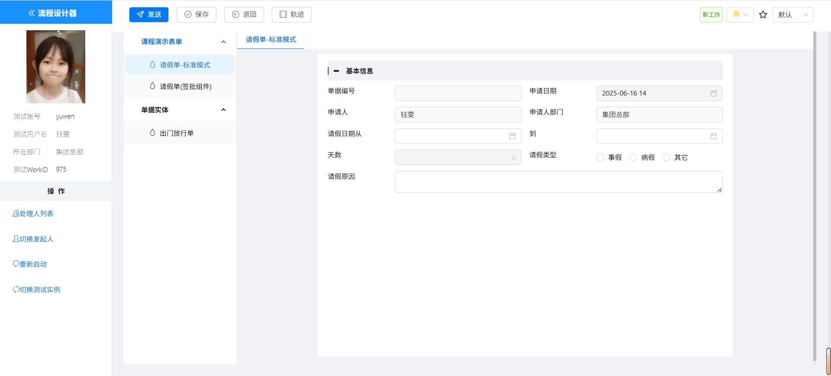Collapse the flow designer sidebar arrows
The width and height of the screenshot is (831, 376).
coord(32,13)
